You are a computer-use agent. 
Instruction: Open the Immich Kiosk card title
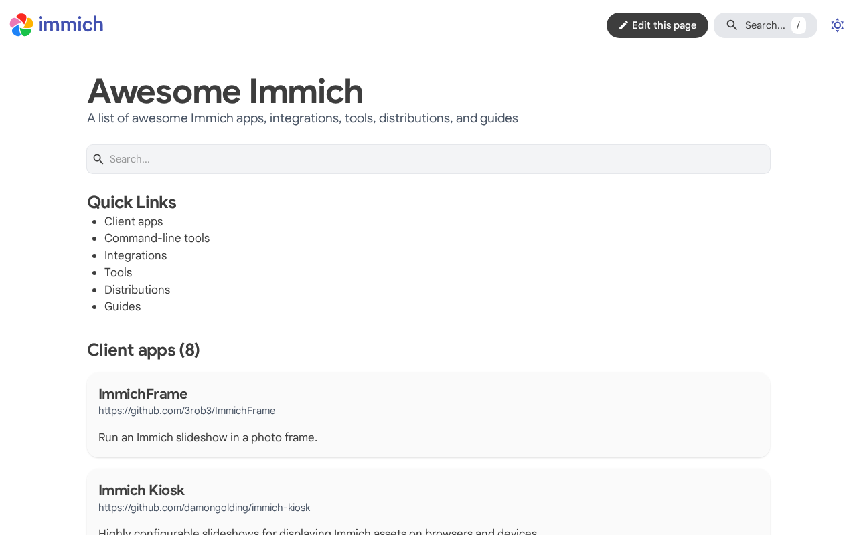pos(141,490)
